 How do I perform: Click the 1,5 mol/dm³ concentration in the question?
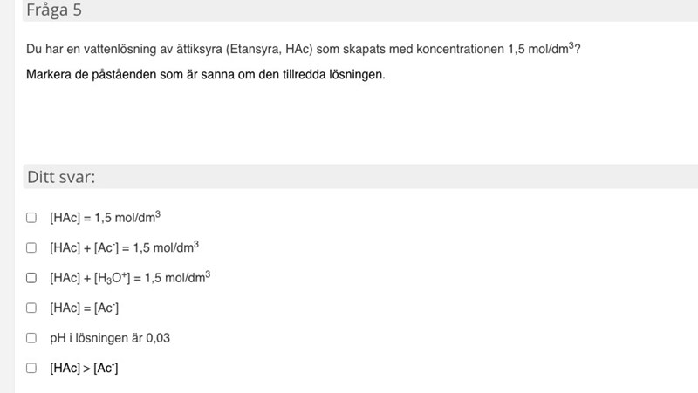[540, 49]
